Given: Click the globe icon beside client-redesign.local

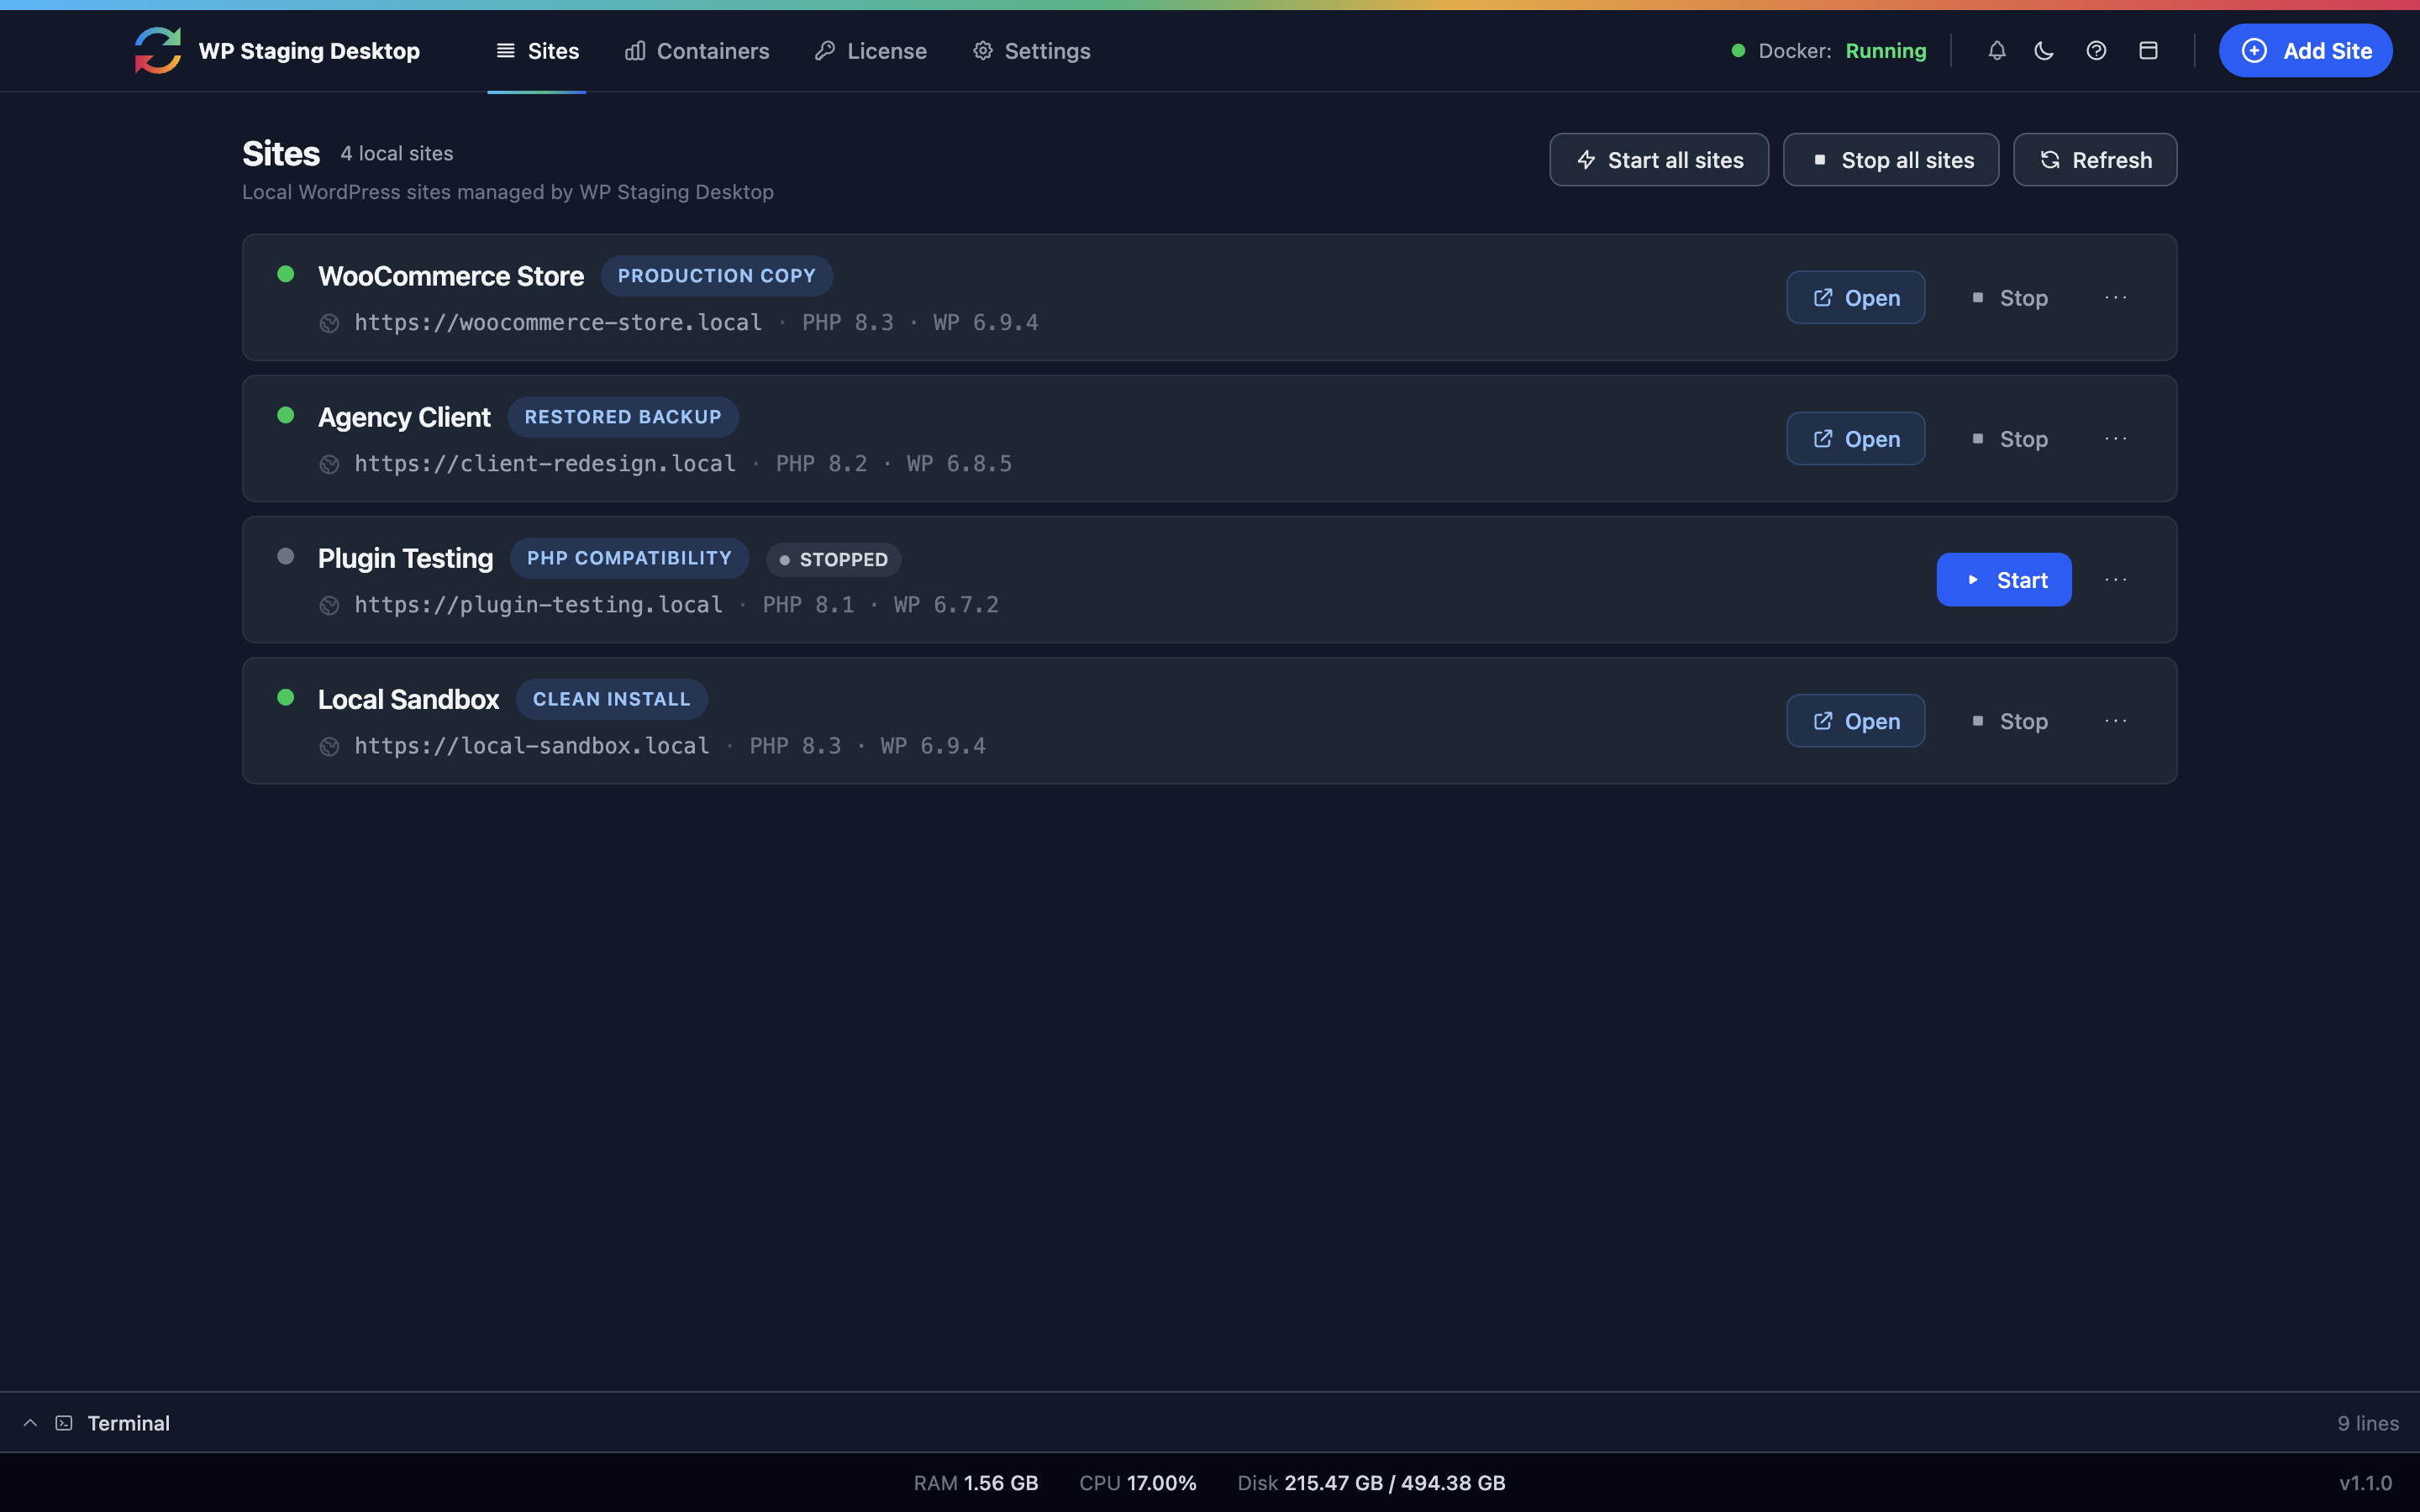Looking at the screenshot, I should click(x=329, y=464).
